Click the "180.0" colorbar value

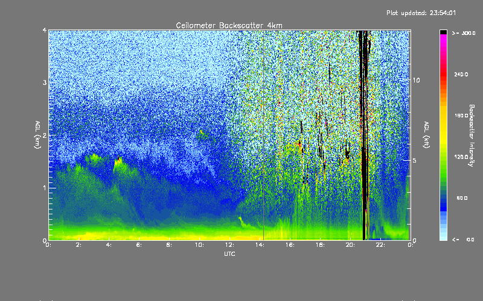tap(461, 116)
